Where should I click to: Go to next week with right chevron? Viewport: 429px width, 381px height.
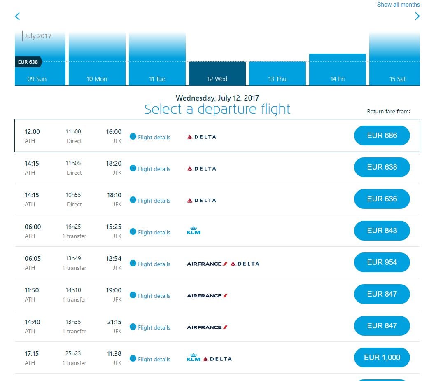click(x=417, y=16)
